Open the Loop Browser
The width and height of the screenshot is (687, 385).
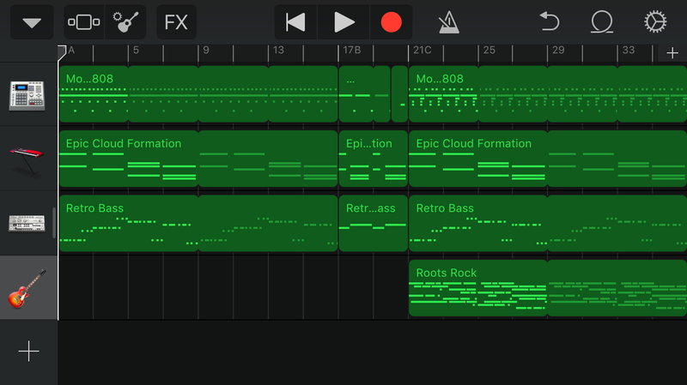(x=602, y=22)
